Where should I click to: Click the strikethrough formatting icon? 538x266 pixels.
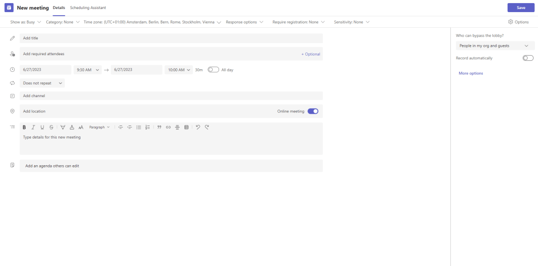(x=51, y=127)
